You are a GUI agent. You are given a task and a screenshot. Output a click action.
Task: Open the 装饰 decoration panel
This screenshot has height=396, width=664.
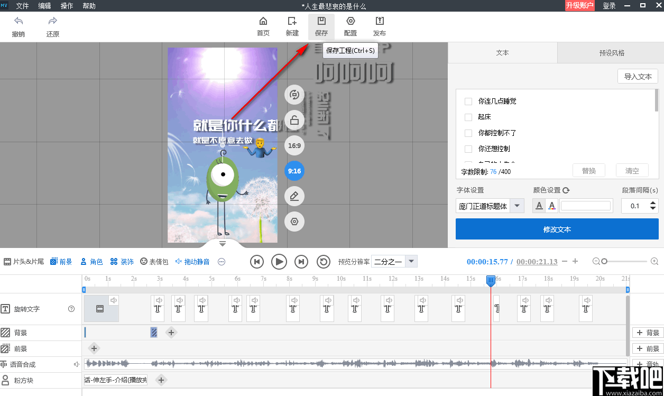click(122, 261)
